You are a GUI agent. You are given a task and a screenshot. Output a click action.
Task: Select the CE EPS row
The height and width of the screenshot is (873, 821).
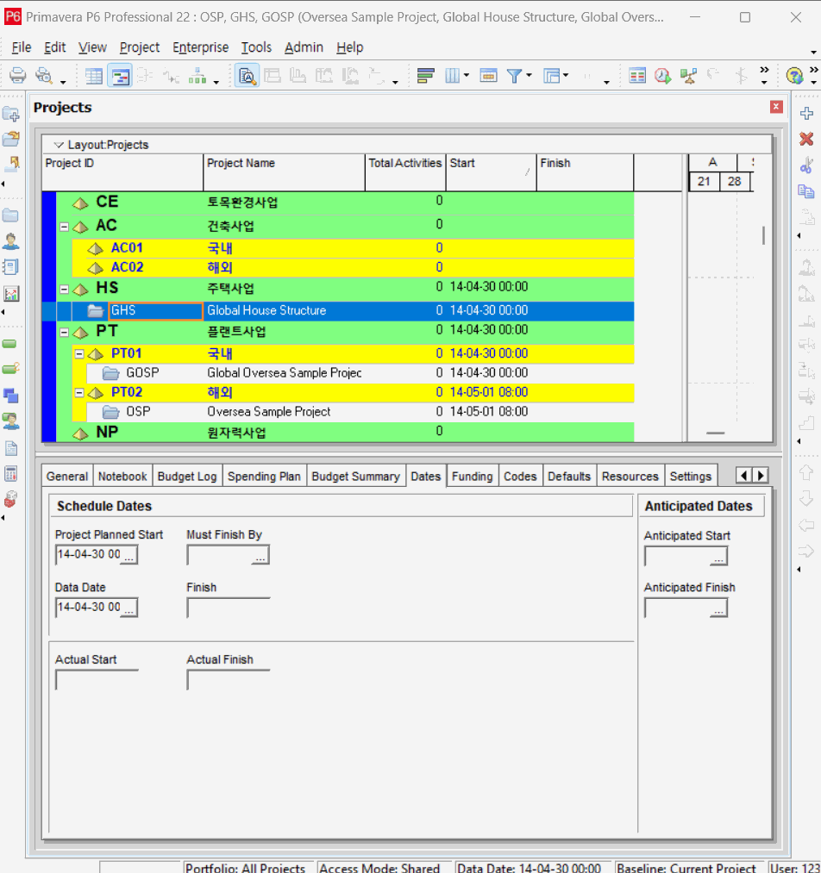[x=345, y=203]
